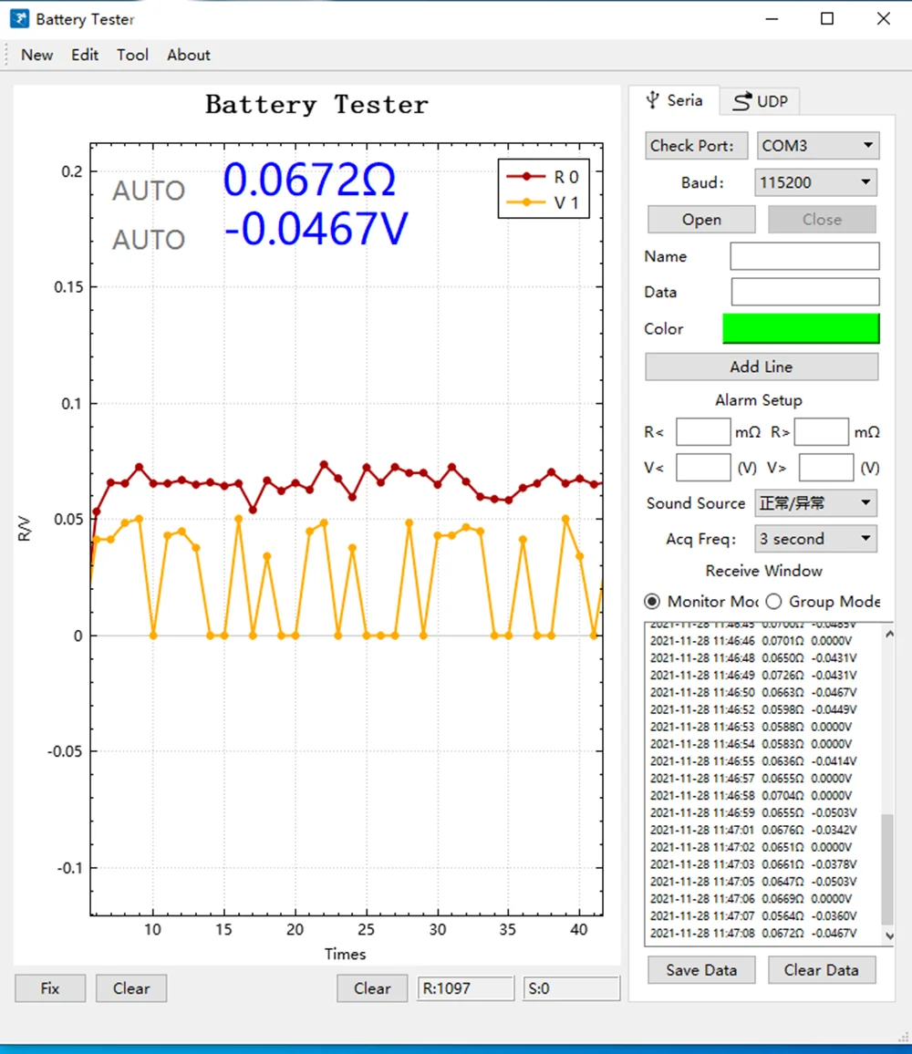Viewport: 912px width, 1054px height.
Task: Click the greyed Close port button
Action: click(x=822, y=220)
